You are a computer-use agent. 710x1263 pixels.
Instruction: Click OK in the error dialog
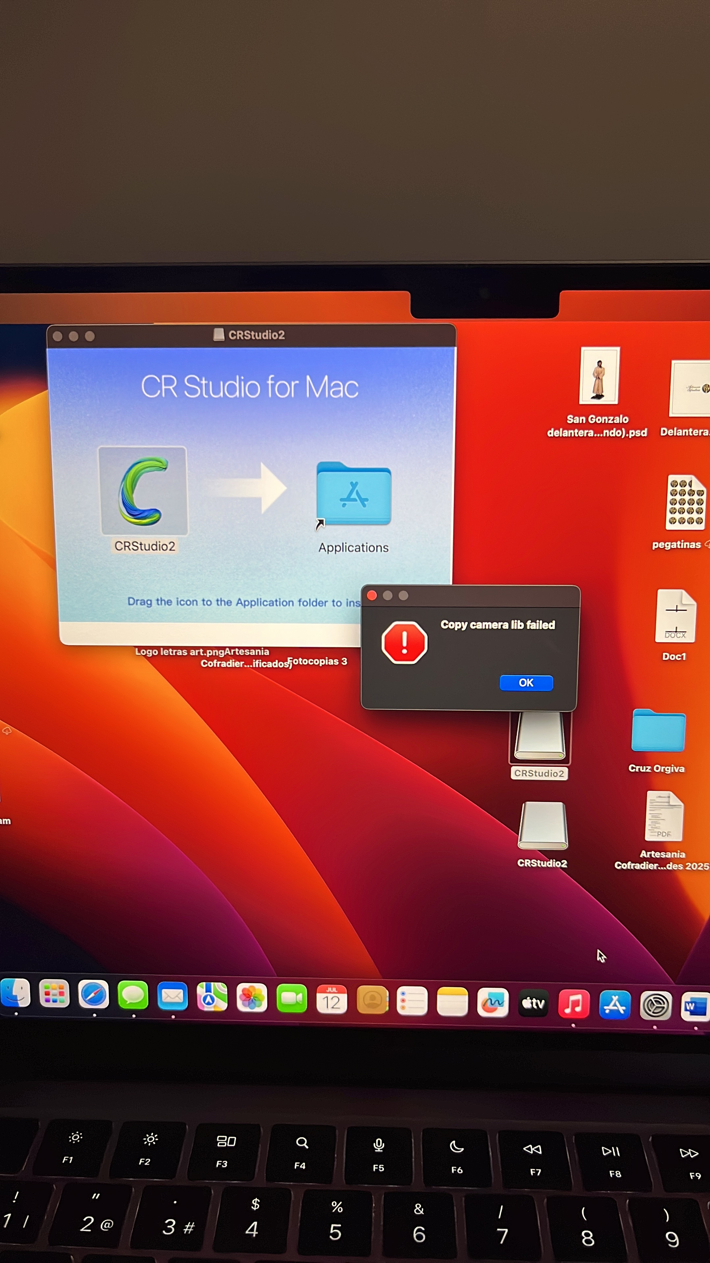(526, 682)
